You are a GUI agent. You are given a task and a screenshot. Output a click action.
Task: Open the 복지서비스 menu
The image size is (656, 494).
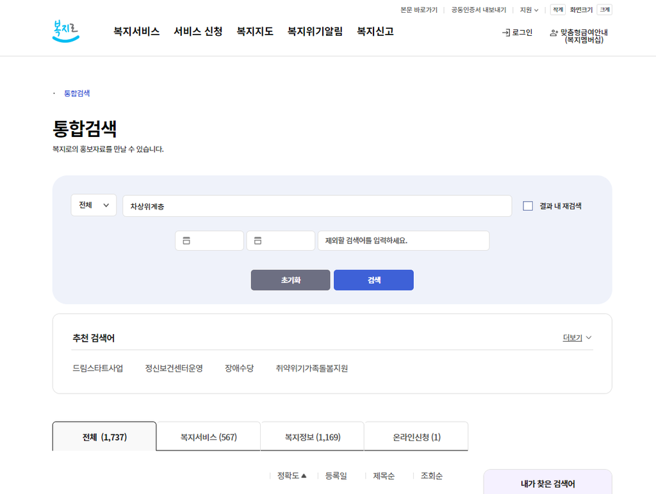[136, 31]
